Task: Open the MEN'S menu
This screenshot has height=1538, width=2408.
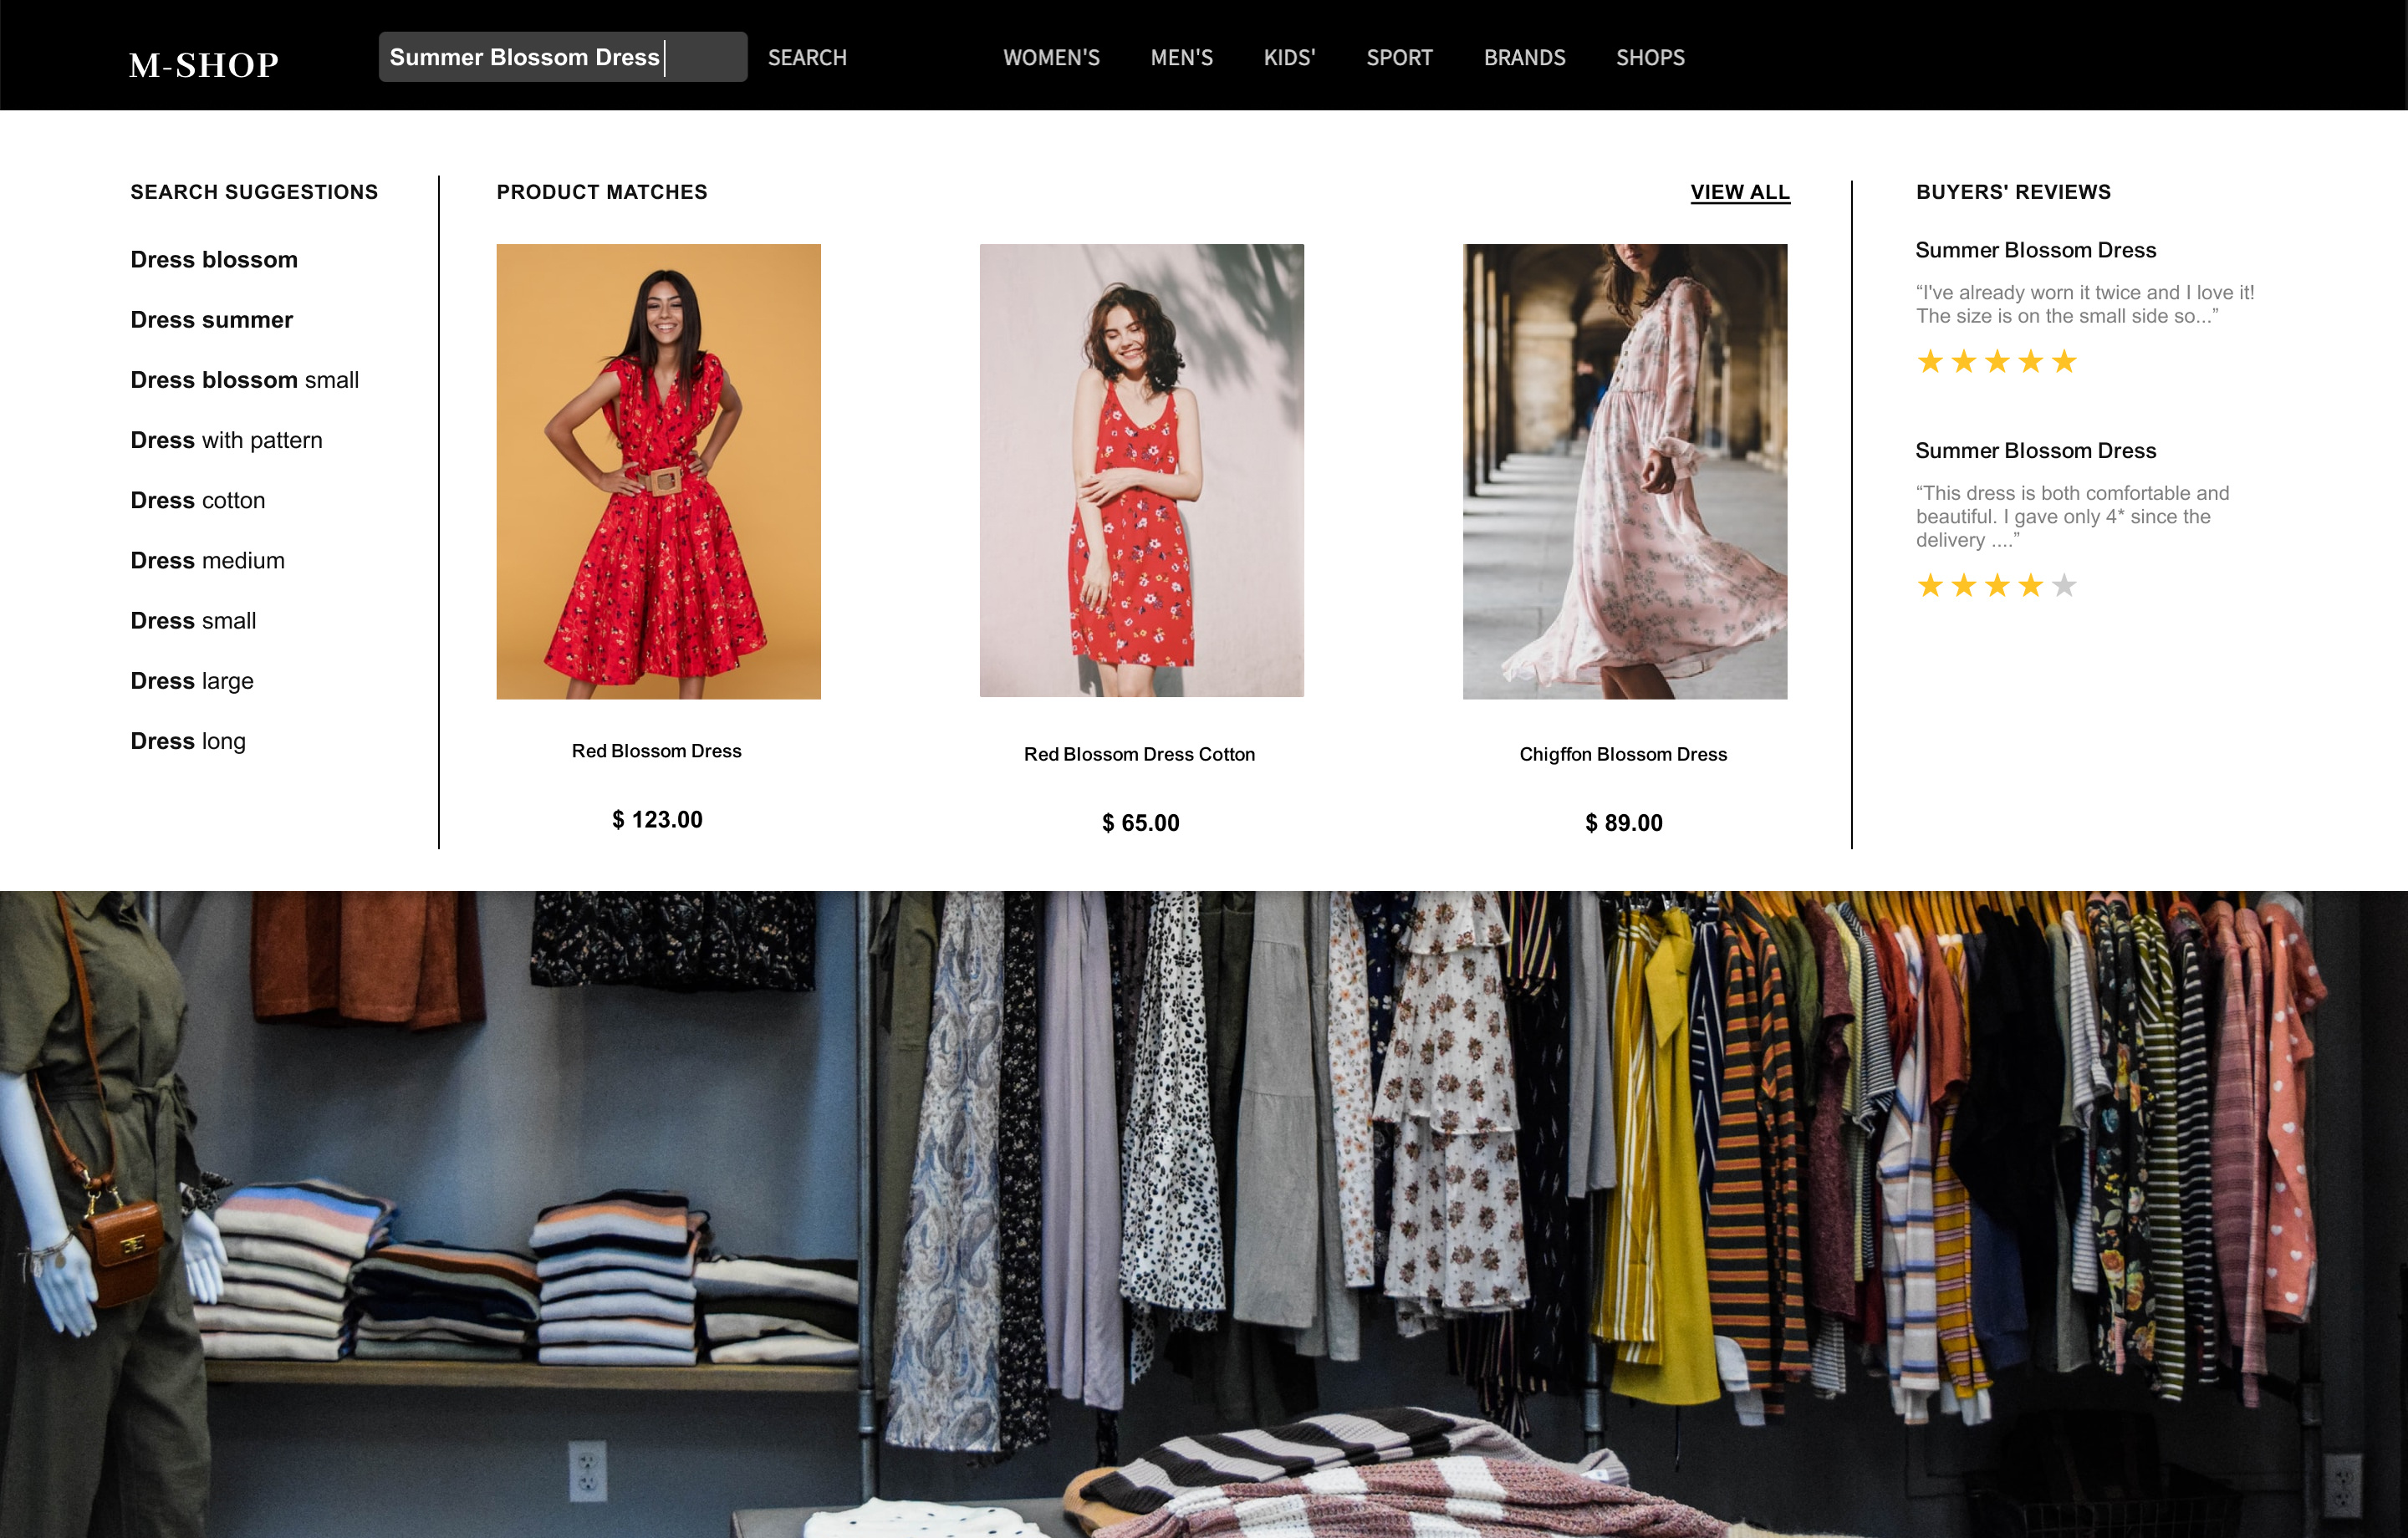Action: tap(1181, 58)
